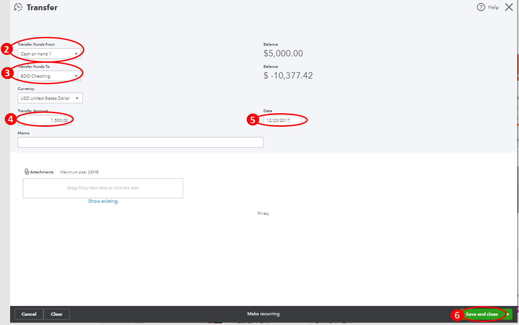Open Transfer Funds To dropdown

(49, 76)
